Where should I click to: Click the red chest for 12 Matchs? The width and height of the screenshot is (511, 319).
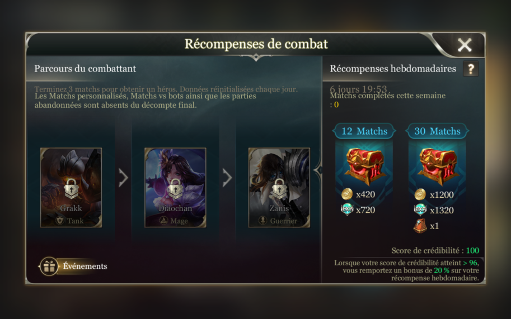point(365,165)
